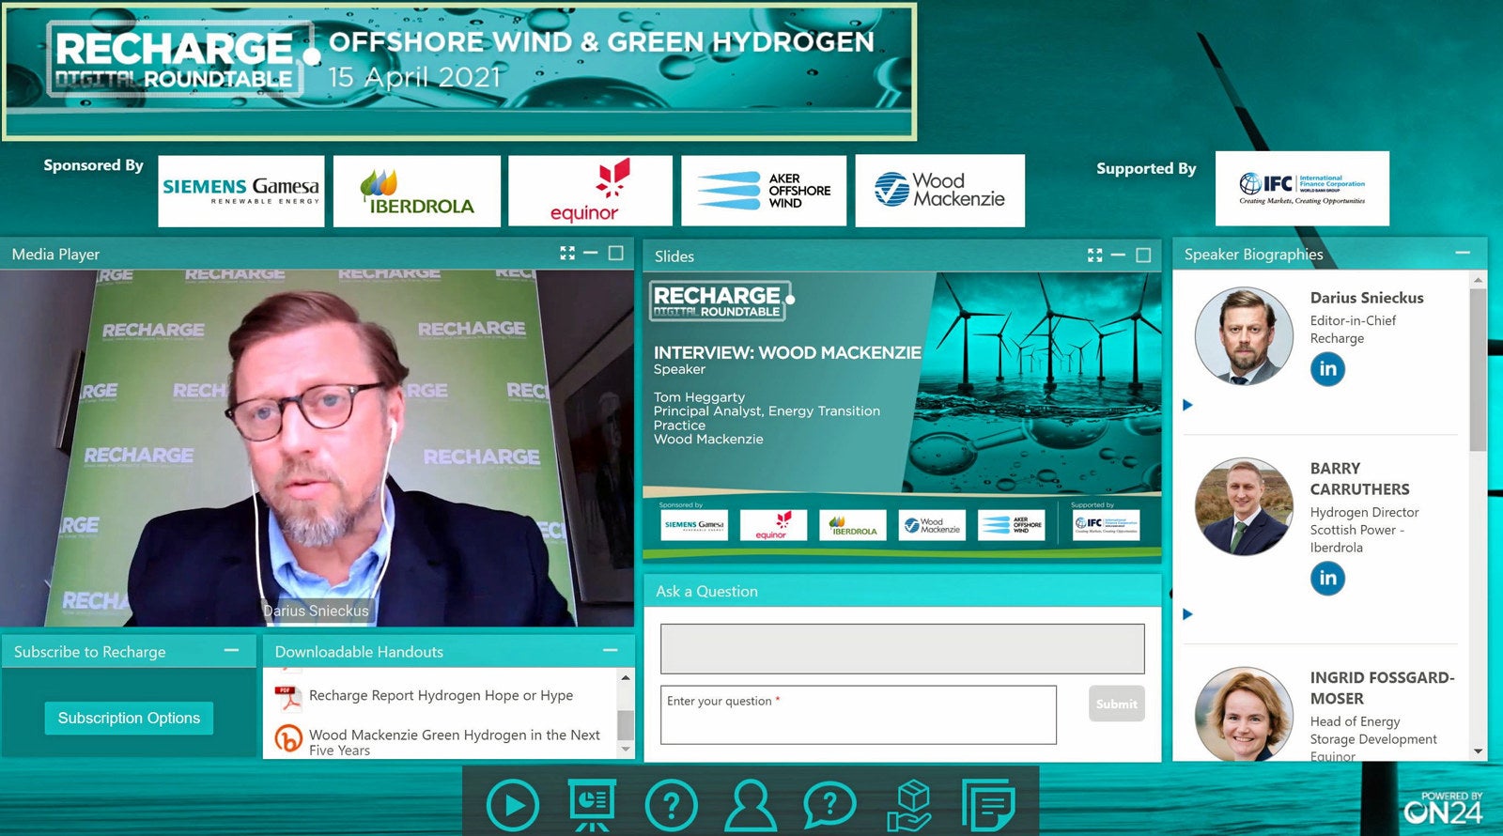The image size is (1503, 836).
Task: Open the hand-and-box resources dock icon
Action: (x=909, y=805)
